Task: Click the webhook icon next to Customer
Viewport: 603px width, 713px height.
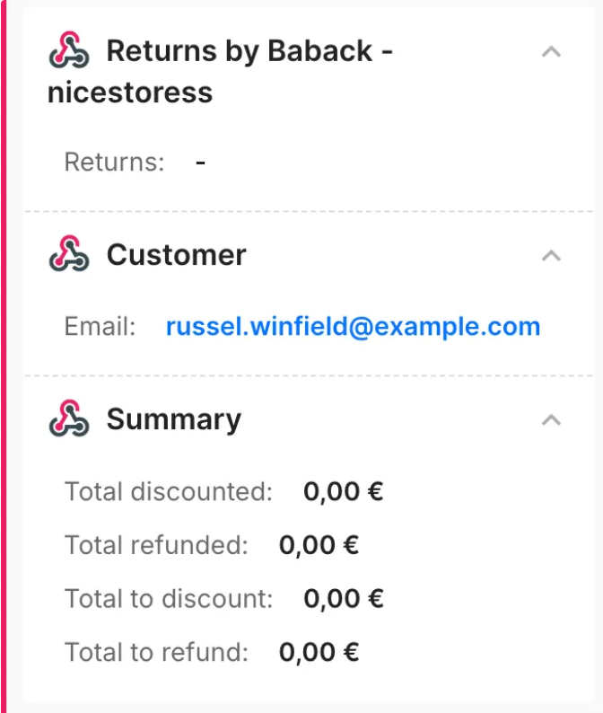Action: 69,255
